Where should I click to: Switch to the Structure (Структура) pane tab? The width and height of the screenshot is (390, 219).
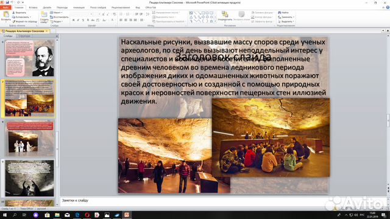[24, 36]
